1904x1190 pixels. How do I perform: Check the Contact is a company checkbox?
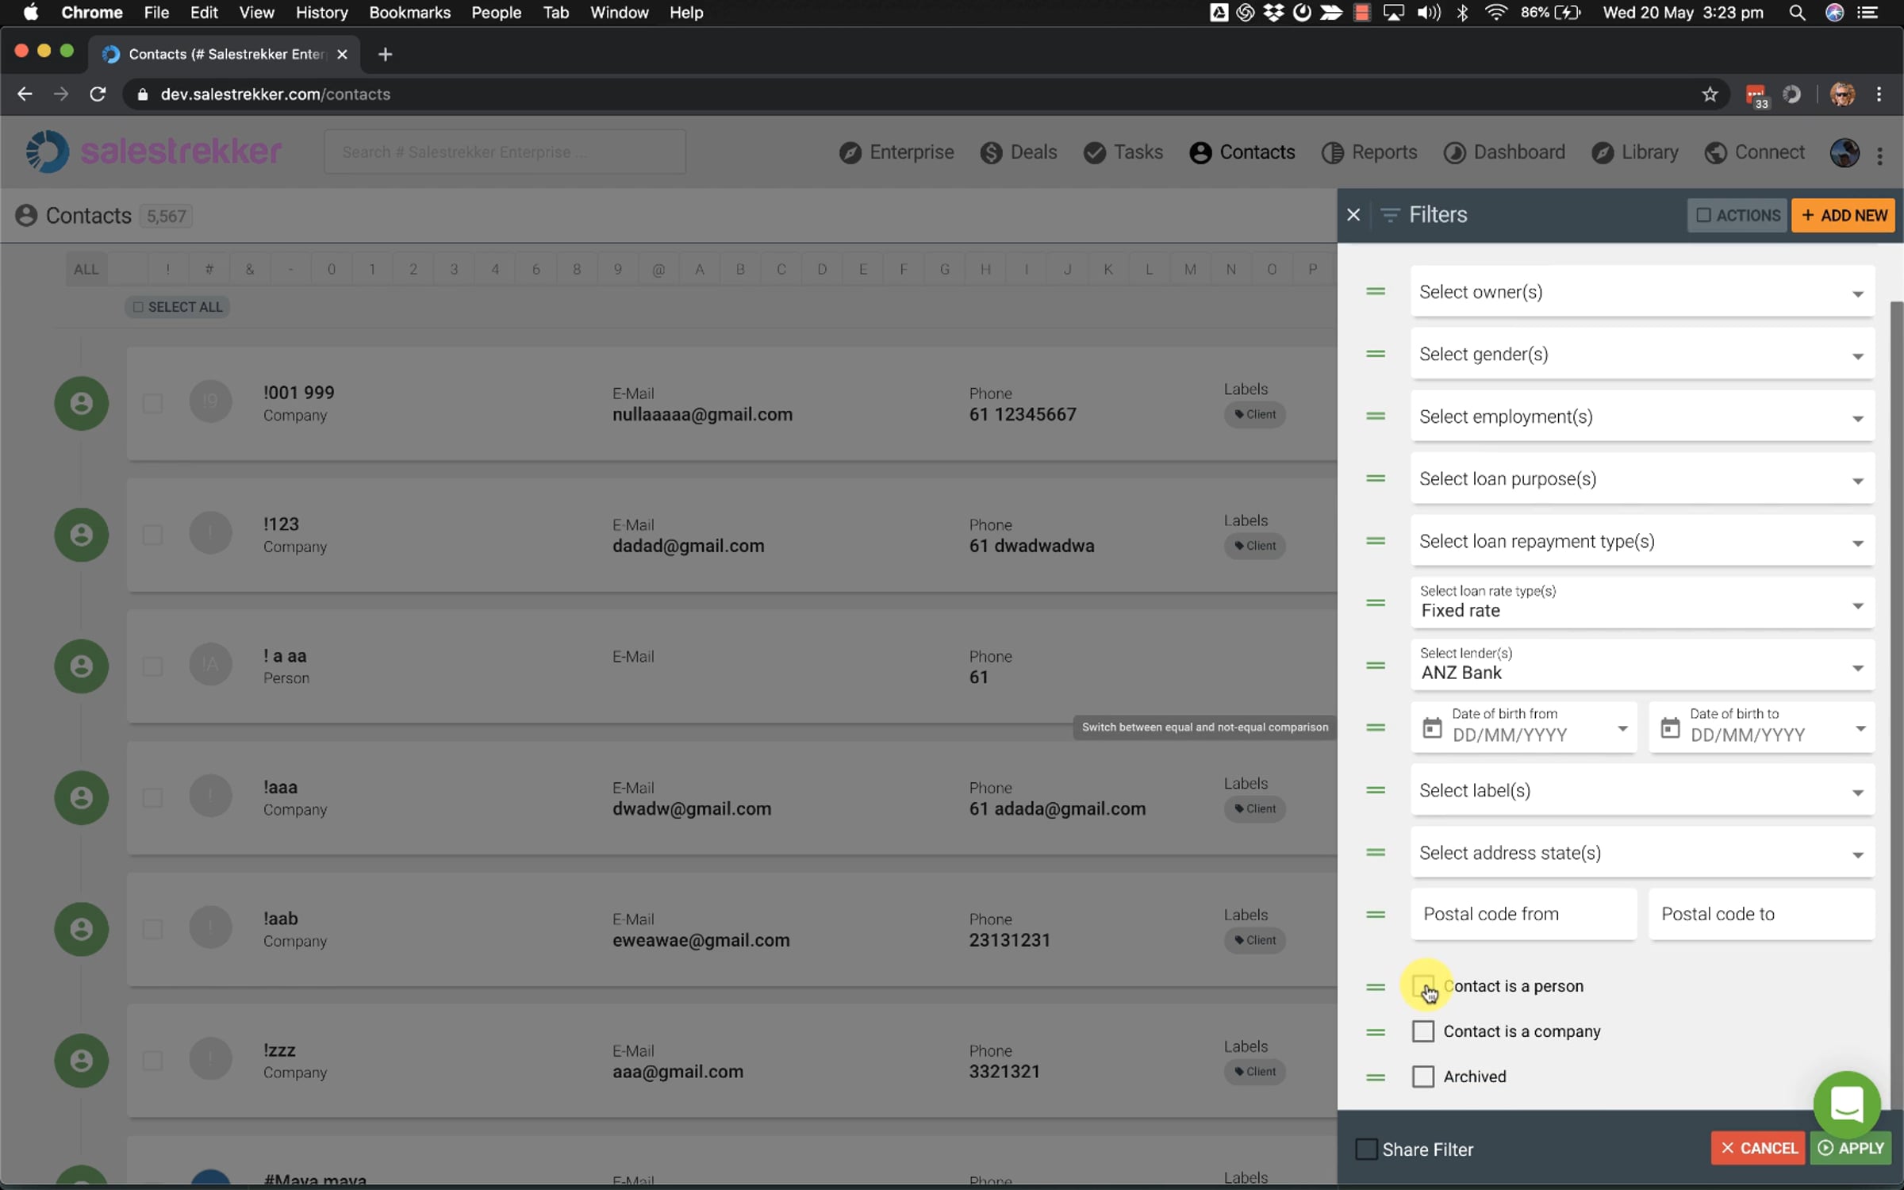(1423, 1031)
